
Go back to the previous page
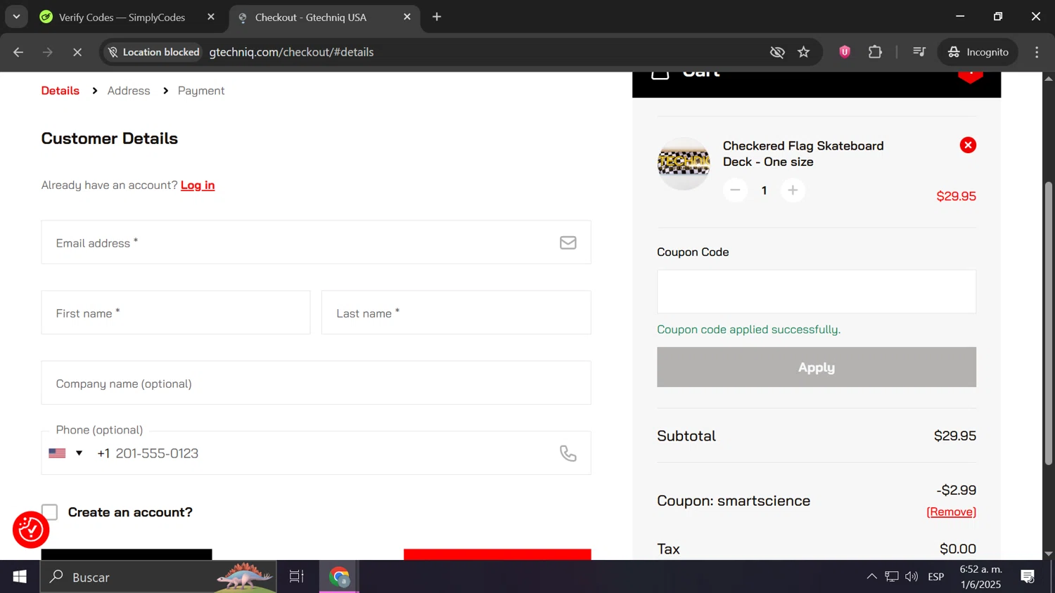click(18, 52)
